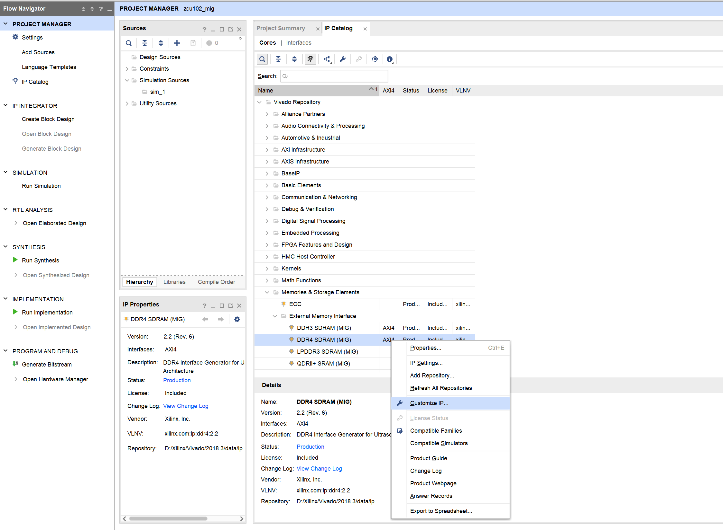Image resolution: width=723 pixels, height=530 pixels.
Task: Select Customize IP from context menu
Action: 429,403
